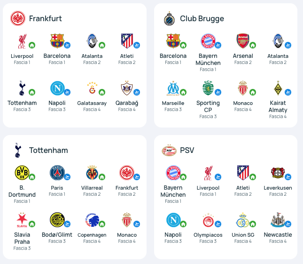Click the Kairat Almaty diamond crest
The height and width of the screenshot is (264, 303).
pos(278,88)
